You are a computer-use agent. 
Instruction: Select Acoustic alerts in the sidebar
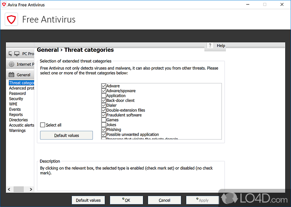(x=21, y=125)
